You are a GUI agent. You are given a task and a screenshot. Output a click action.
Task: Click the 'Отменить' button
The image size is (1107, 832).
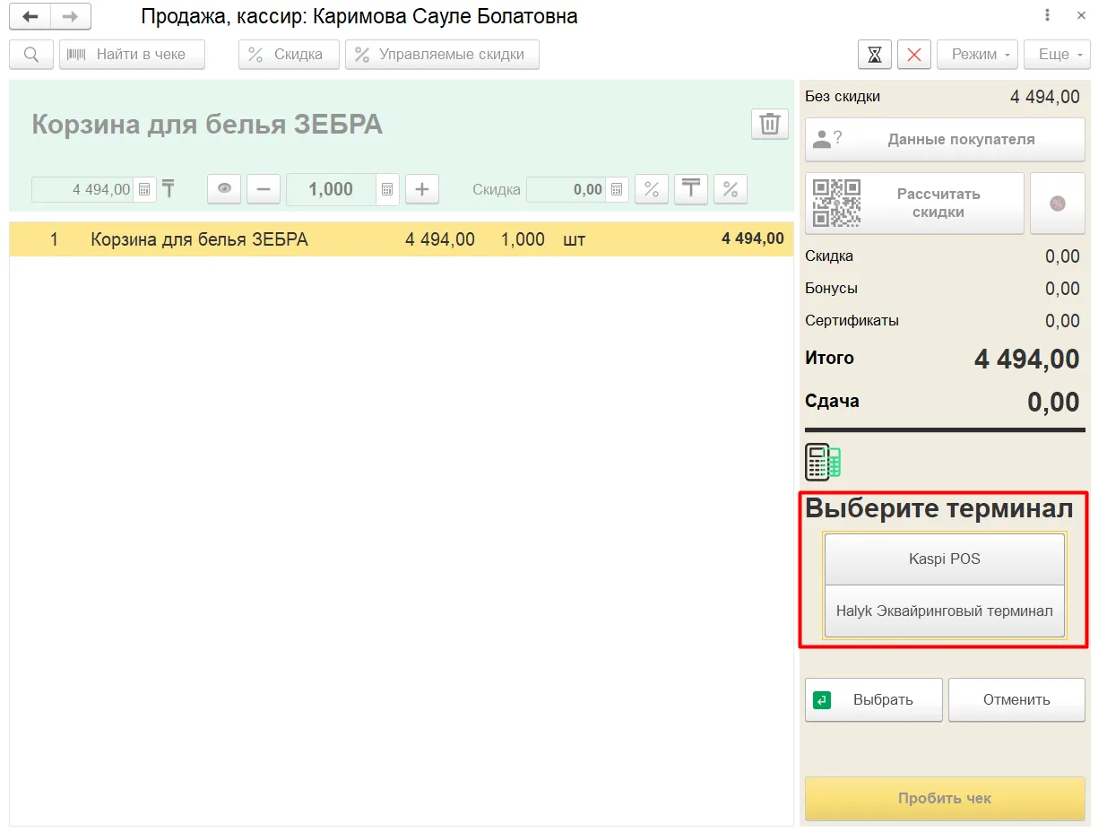(x=1016, y=700)
